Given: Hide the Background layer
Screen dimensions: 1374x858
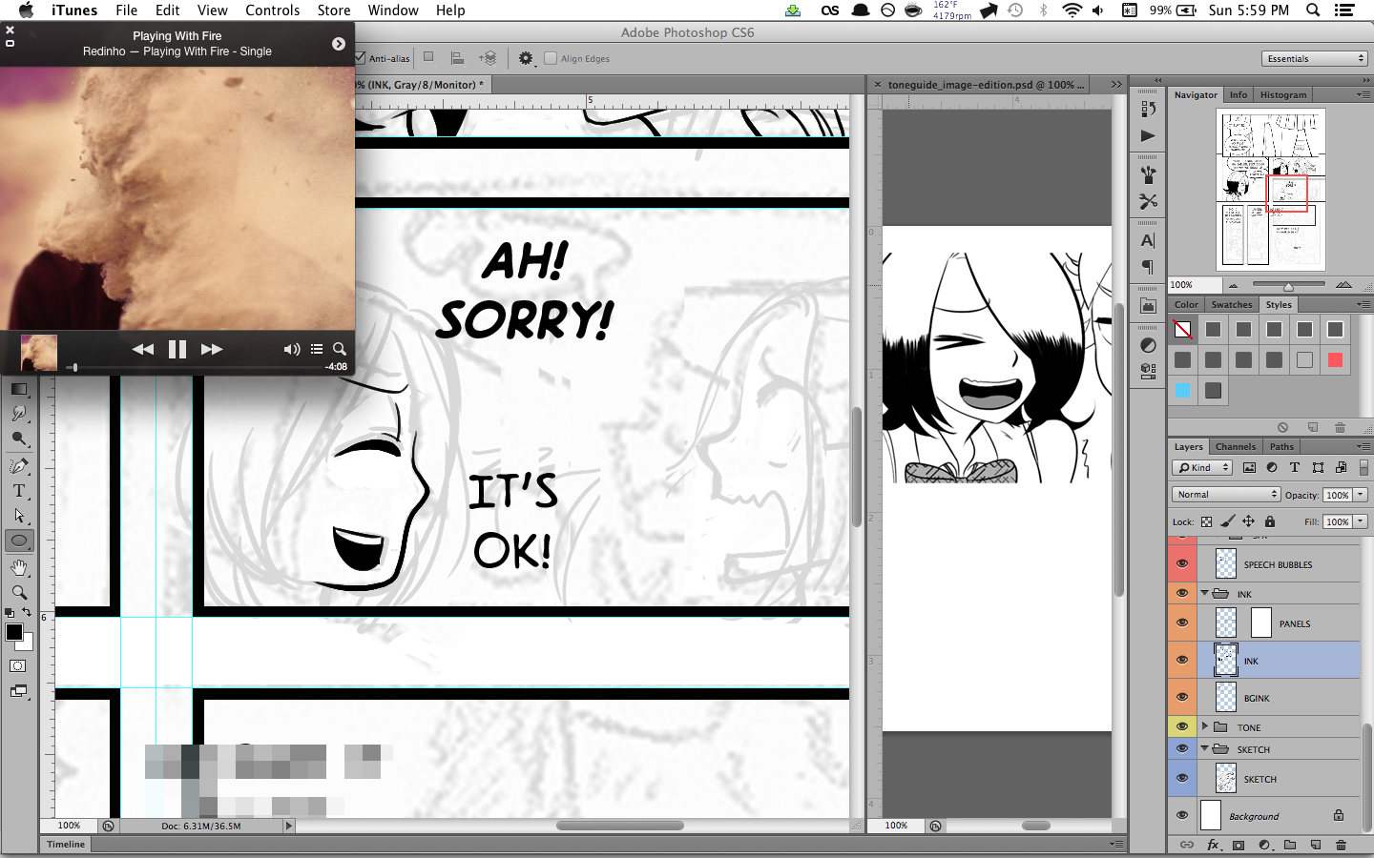Looking at the screenshot, I should pyautogui.click(x=1182, y=815).
